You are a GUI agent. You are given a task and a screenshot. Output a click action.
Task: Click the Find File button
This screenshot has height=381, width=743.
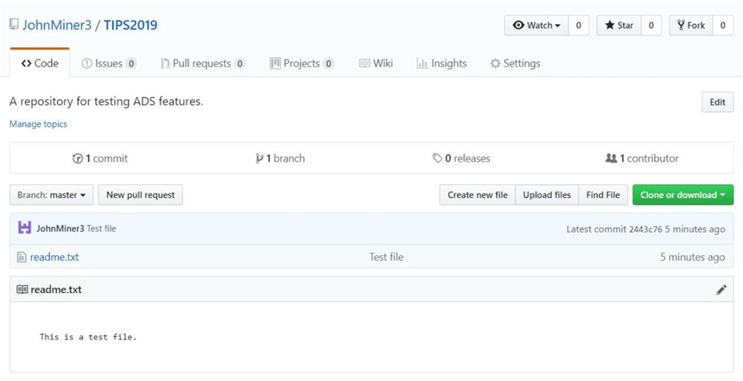pyautogui.click(x=603, y=194)
